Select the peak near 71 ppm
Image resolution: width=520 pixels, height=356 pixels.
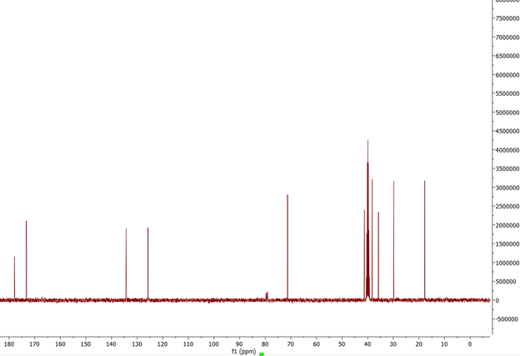pos(287,247)
